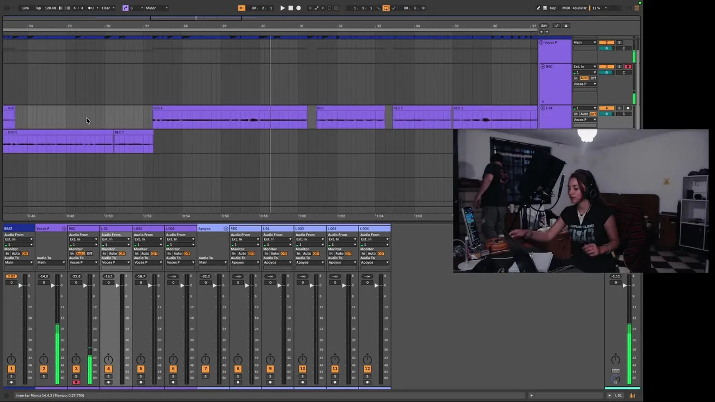Screen dimensions: 715x402
Task: Open the root note C dropdown
Action: (x=137, y=8)
